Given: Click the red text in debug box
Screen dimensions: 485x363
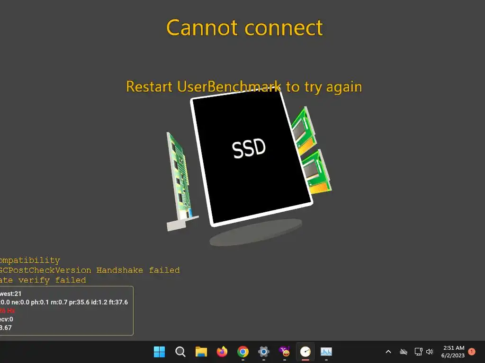Looking at the screenshot, I should coord(8,311).
